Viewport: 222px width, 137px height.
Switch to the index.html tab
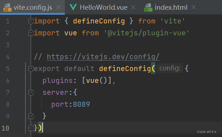click(171, 7)
